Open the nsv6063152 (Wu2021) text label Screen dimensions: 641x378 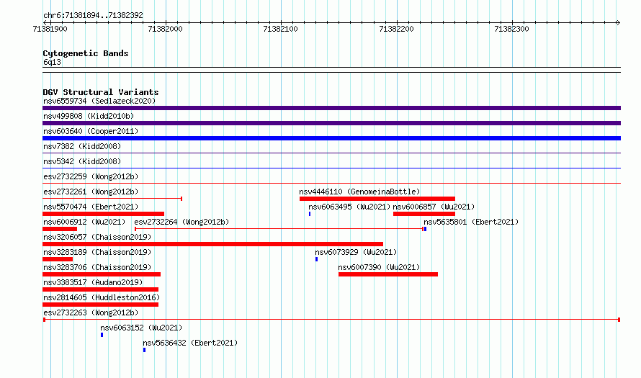pyautogui.click(x=141, y=328)
